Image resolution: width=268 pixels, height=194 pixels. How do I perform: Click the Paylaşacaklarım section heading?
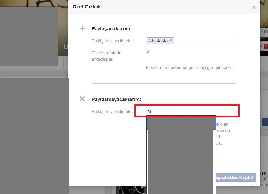click(x=112, y=29)
